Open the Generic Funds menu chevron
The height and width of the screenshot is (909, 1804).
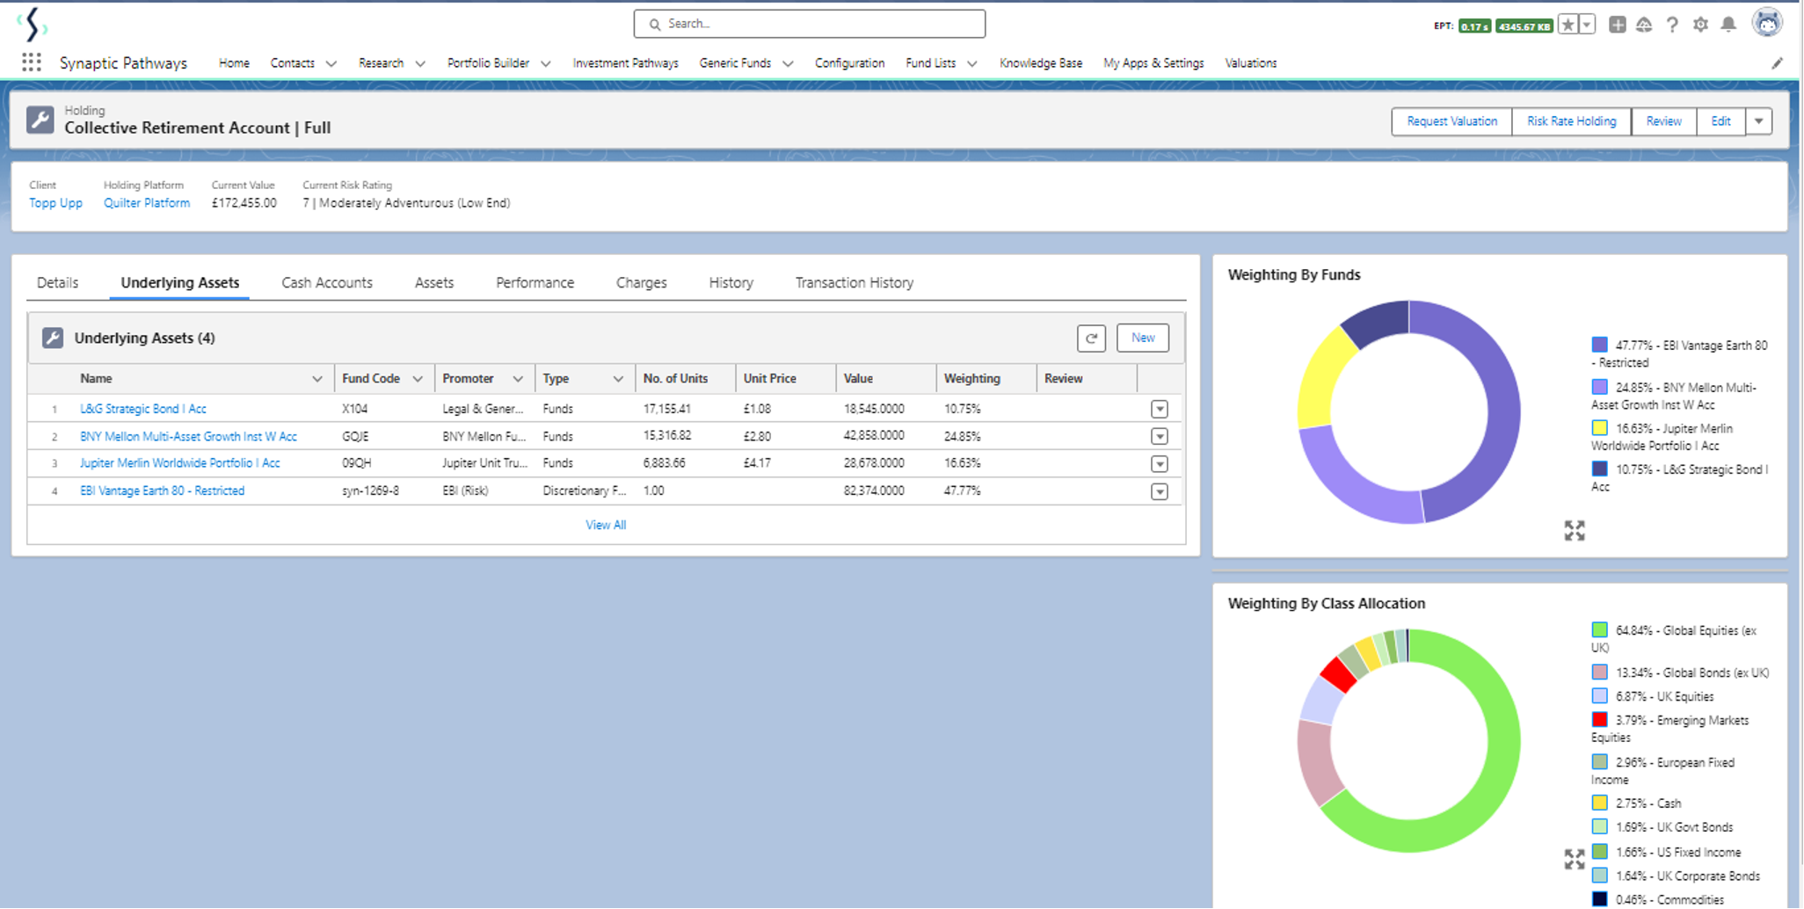tap(788, 63)
